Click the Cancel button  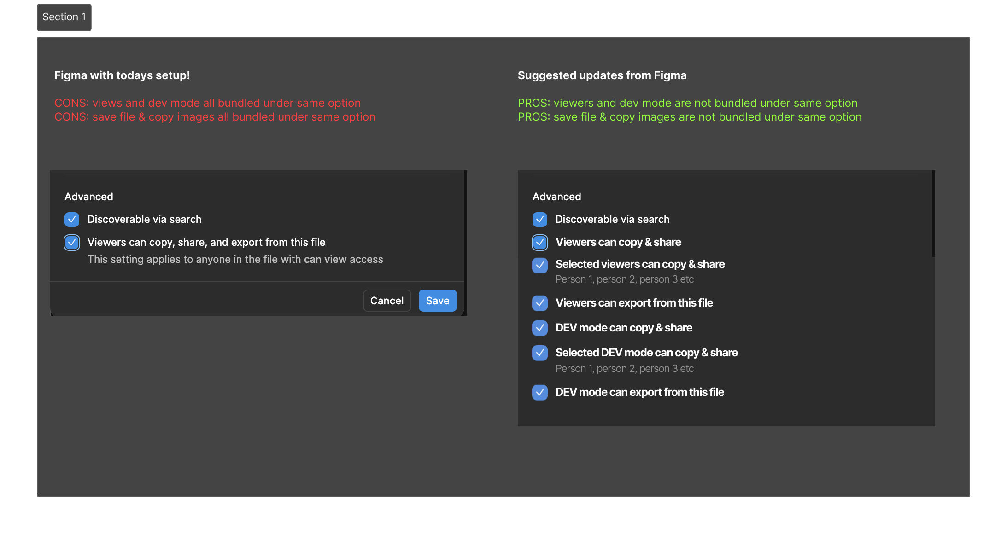coord(387,301)
